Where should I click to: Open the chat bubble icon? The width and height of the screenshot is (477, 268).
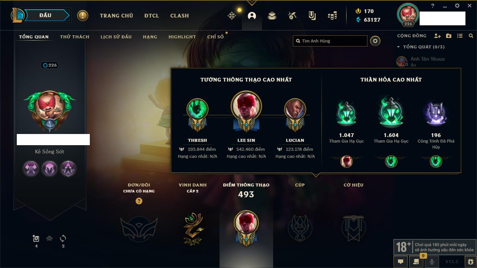[x=401, y=262]
